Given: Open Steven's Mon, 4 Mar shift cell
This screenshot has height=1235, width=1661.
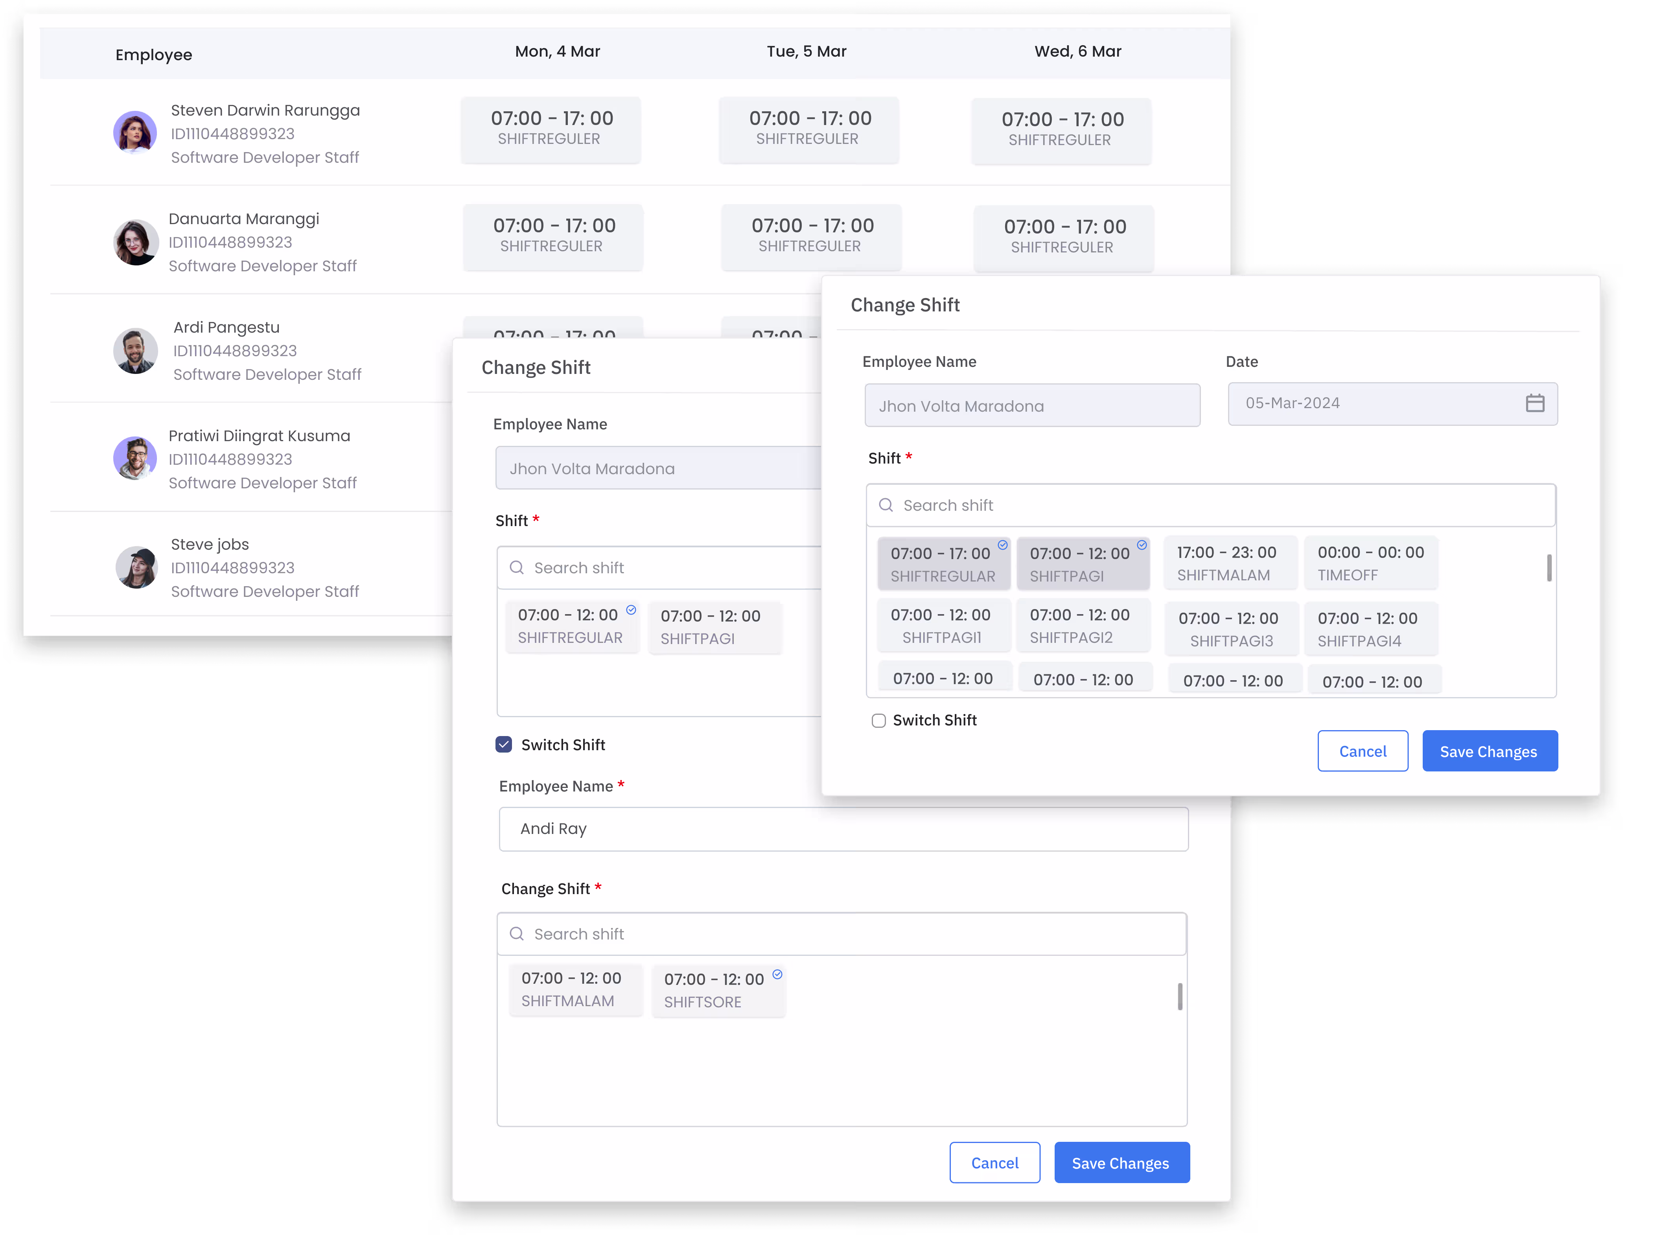Looking at the screenshot, I should coord(551,129).
